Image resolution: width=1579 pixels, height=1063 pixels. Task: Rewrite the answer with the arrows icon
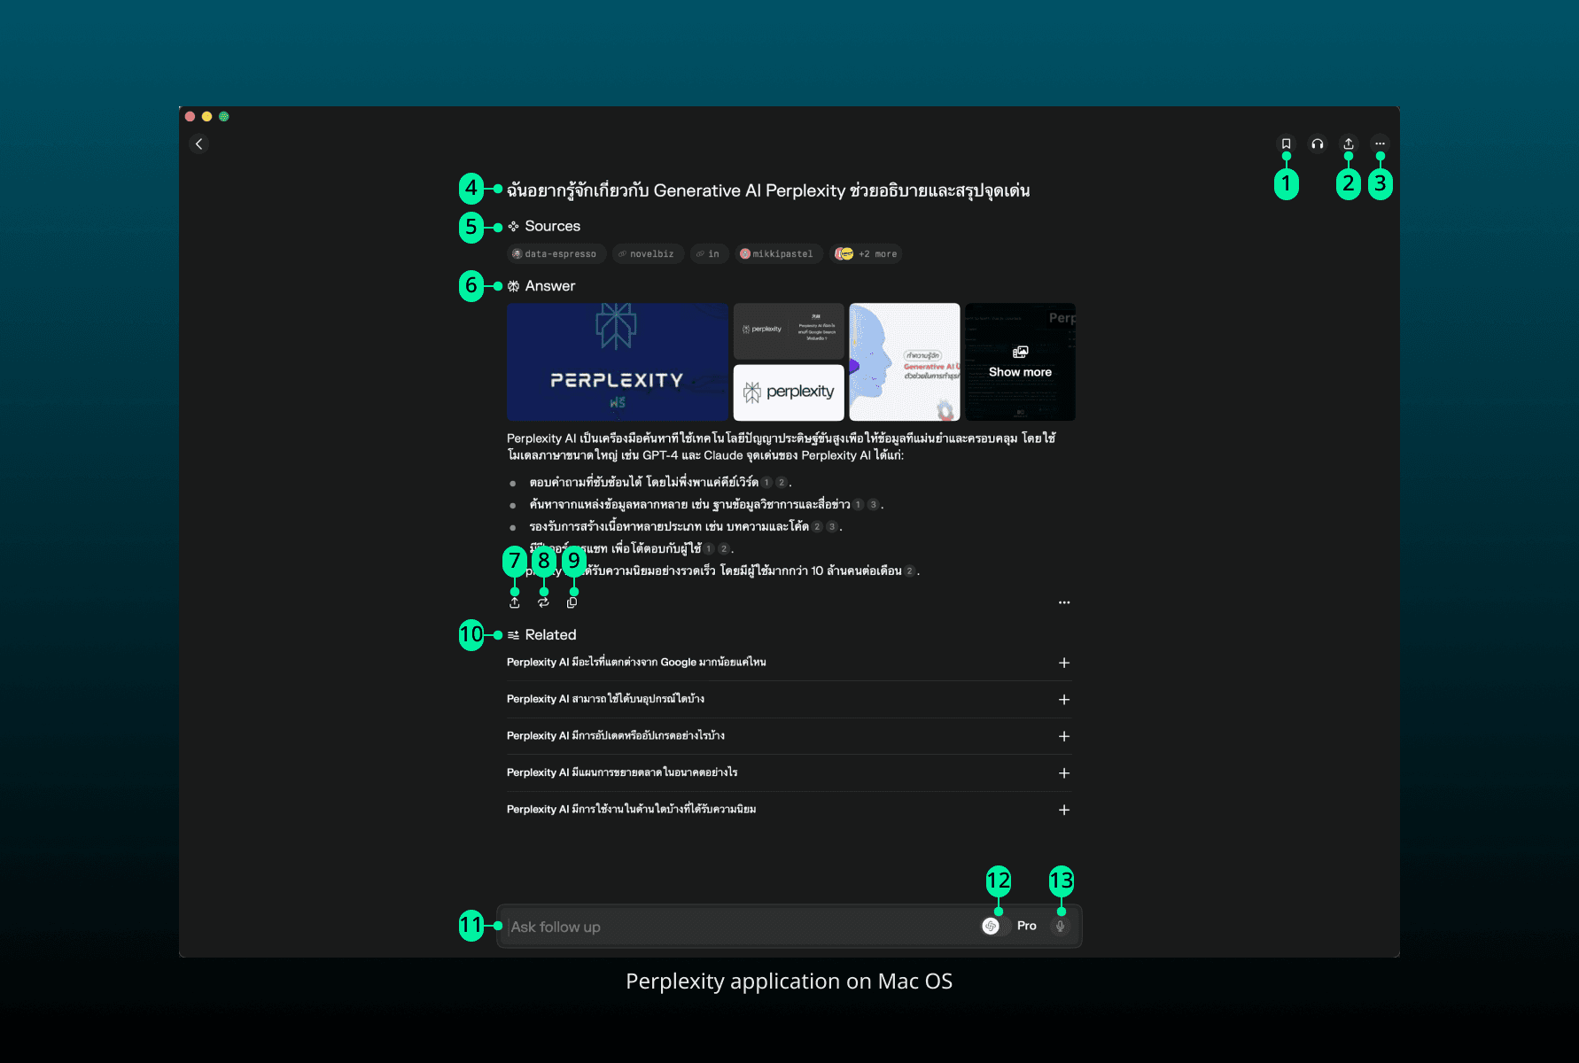543,602
